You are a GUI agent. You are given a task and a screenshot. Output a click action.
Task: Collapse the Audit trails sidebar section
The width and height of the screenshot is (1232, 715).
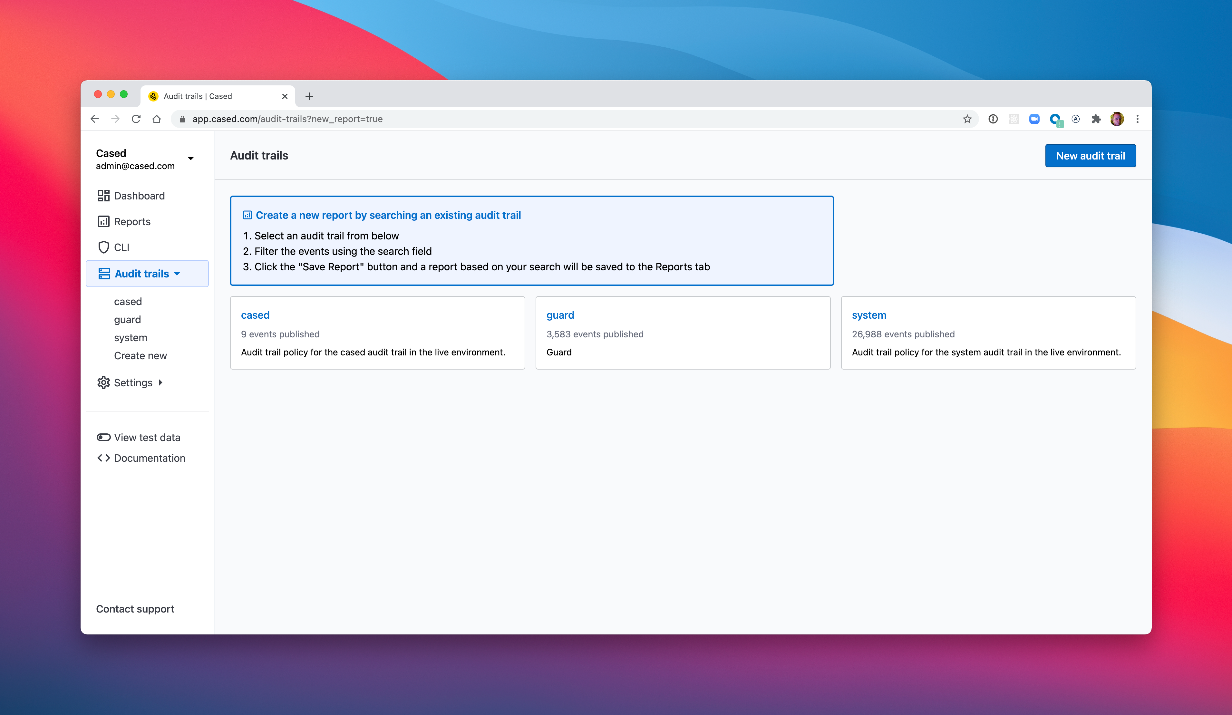click(178, 274)
